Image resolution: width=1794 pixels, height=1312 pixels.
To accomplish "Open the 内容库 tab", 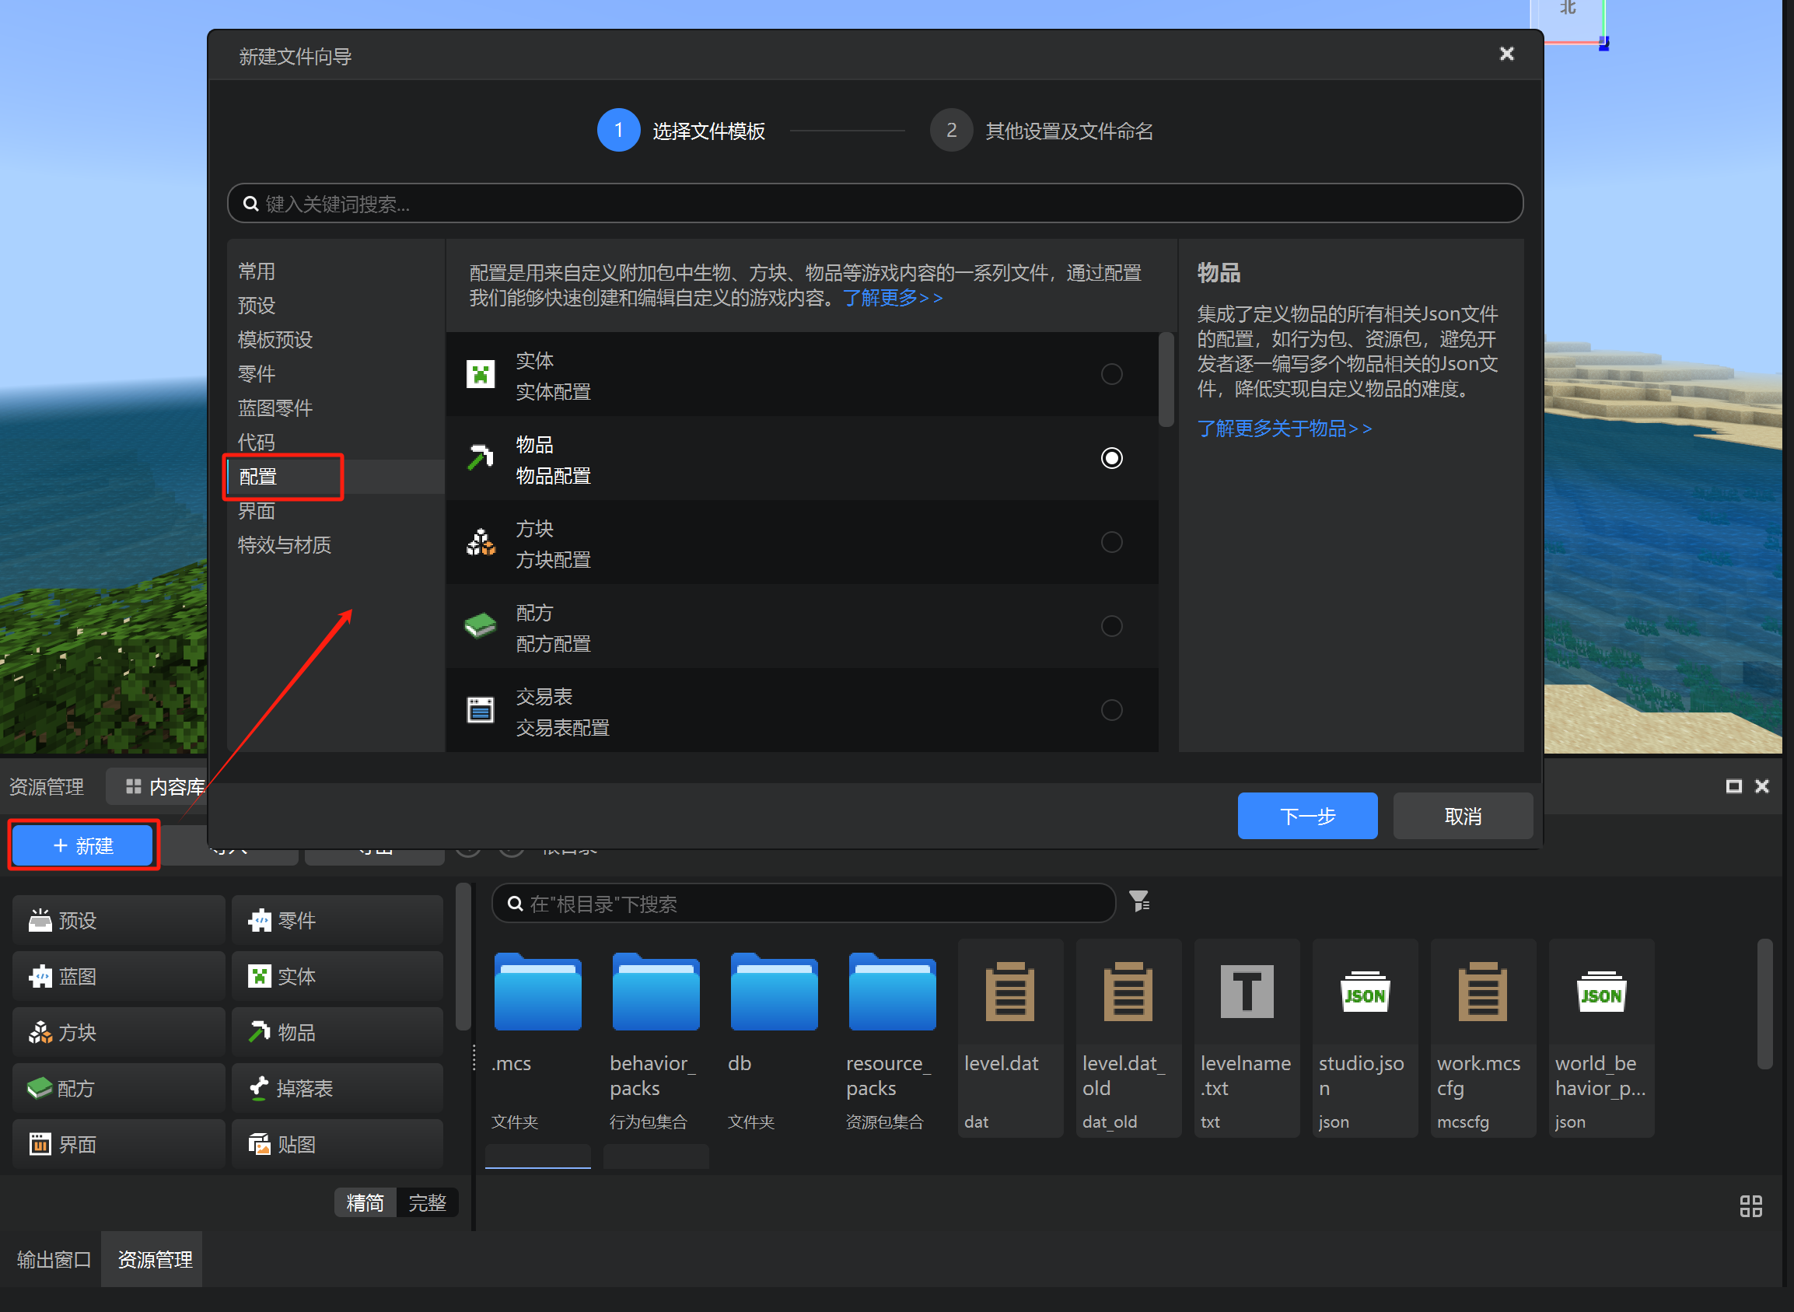I will [x=166, y=787].
